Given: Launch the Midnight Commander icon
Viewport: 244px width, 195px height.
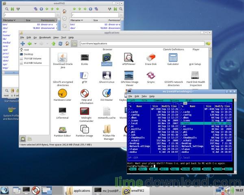Looking at the screenshot, I should [85, 111].
